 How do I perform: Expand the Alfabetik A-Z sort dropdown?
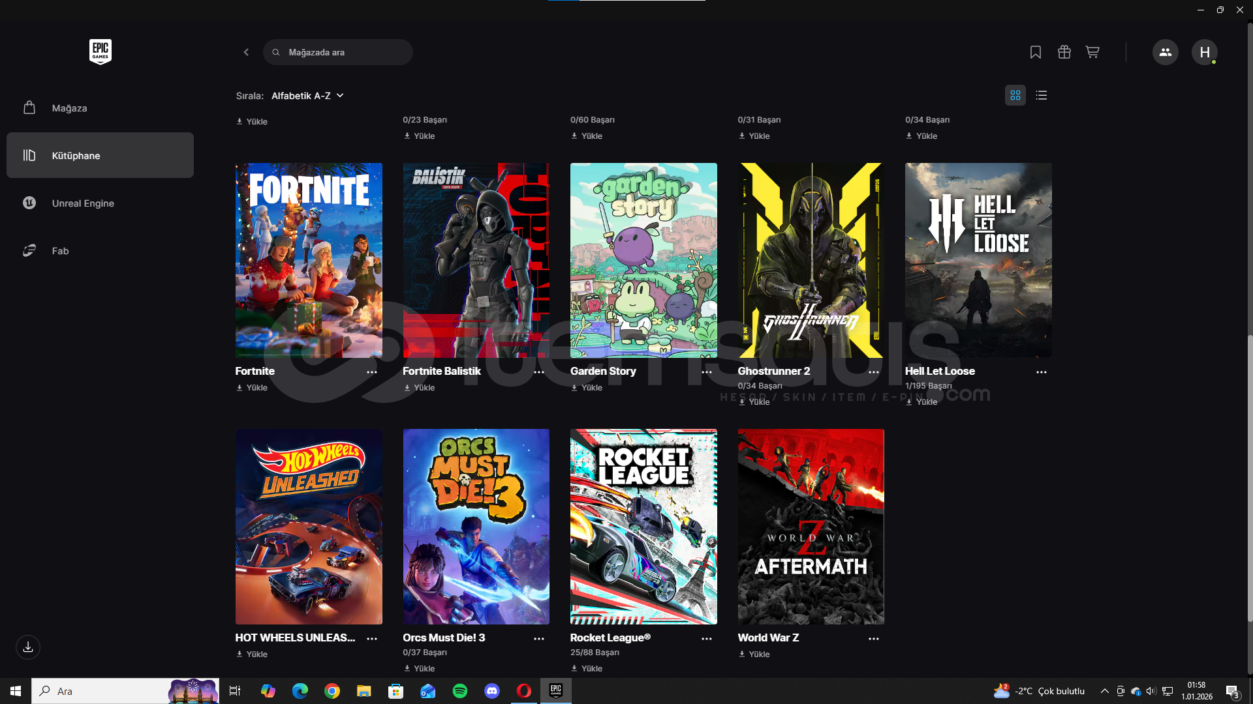pyautogui.click(x=307, y=96)
